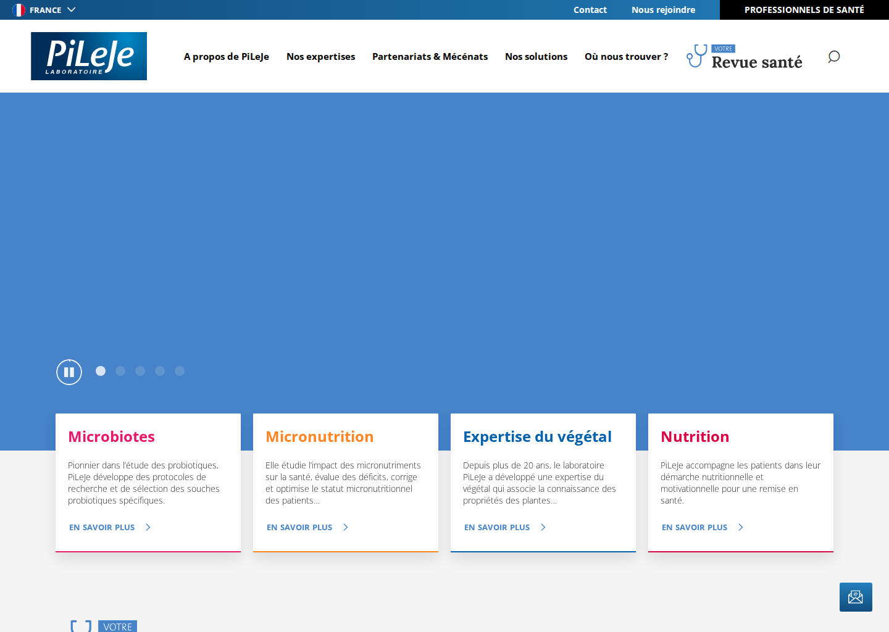Screen dimensions: 889x632
Task: Click the arrow next to Microbiotes En savoir plus
Action: [148, 527]
